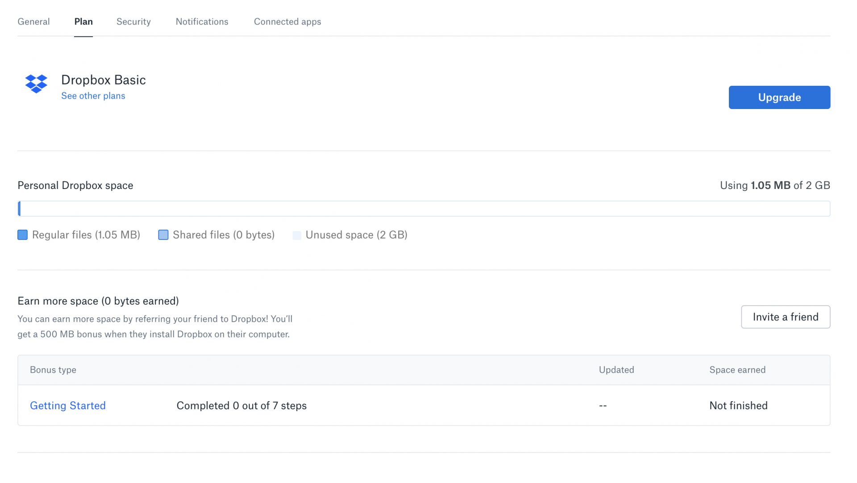
Task: Click the Using 1.05 MB of 2 GB text
Action: click(775, 185)
